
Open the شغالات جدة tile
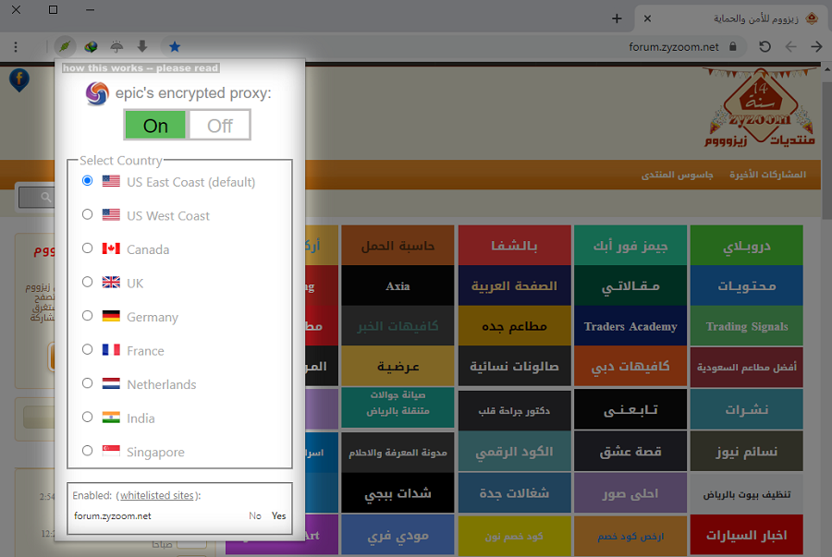pyautogui.click(x=515, y=493)
